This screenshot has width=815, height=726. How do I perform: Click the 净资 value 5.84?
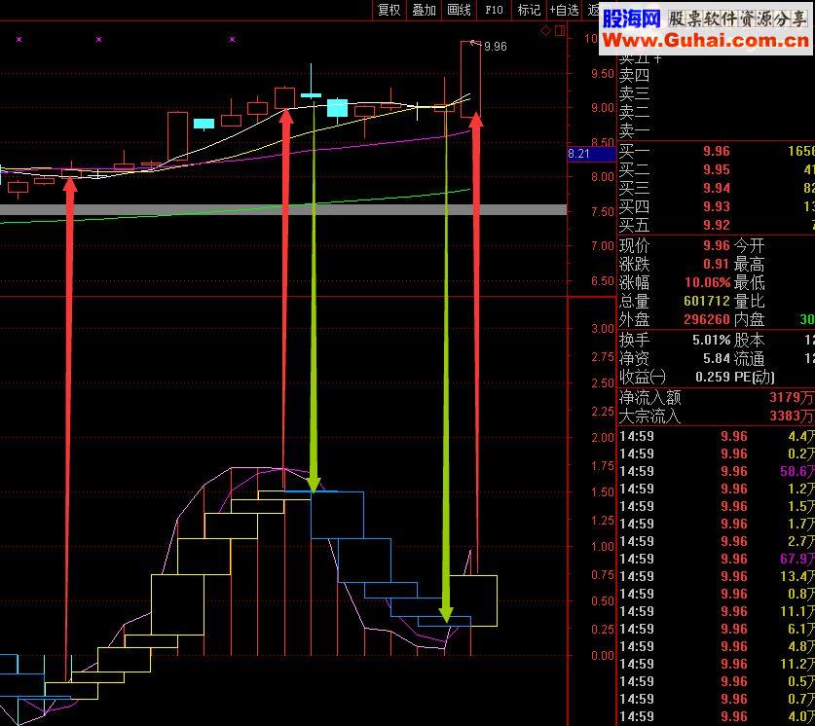717,358
